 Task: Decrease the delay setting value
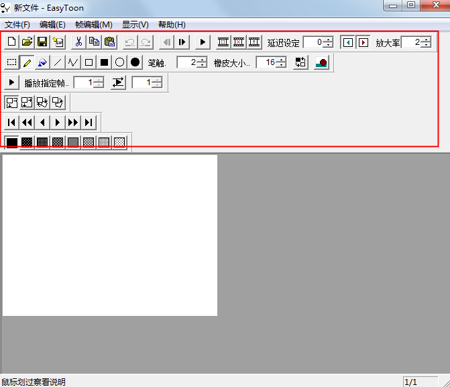pyautogui.click(x=328, y=45)
